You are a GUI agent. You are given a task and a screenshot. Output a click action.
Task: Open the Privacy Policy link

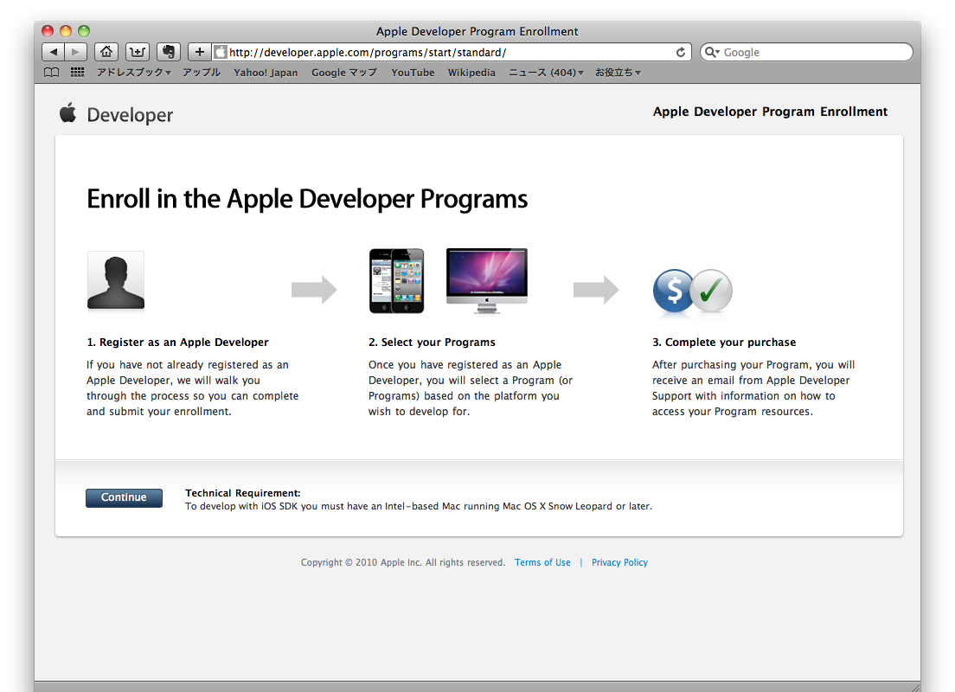point(619,562)
